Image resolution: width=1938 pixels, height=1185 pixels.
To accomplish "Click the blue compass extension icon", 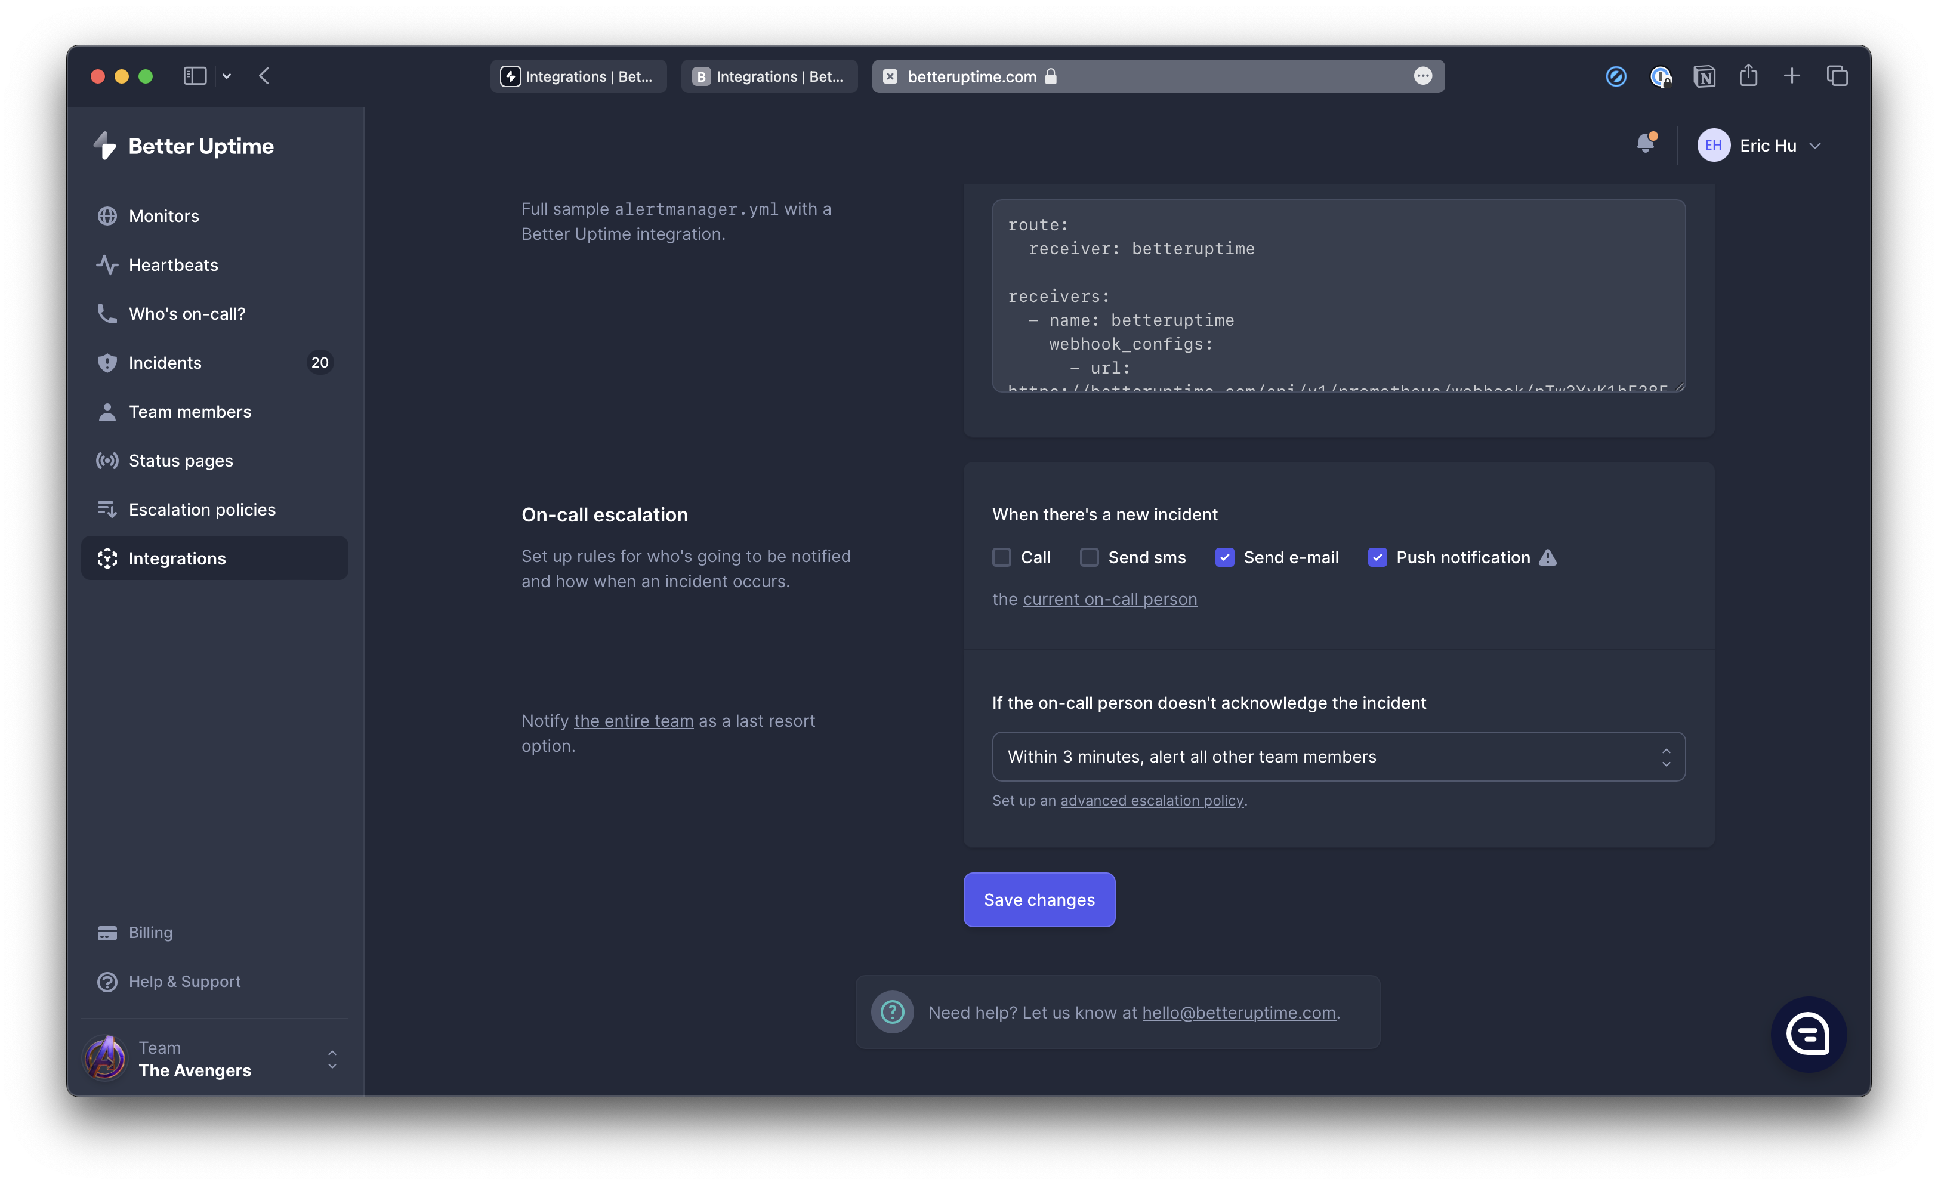I will [1616, 76].
